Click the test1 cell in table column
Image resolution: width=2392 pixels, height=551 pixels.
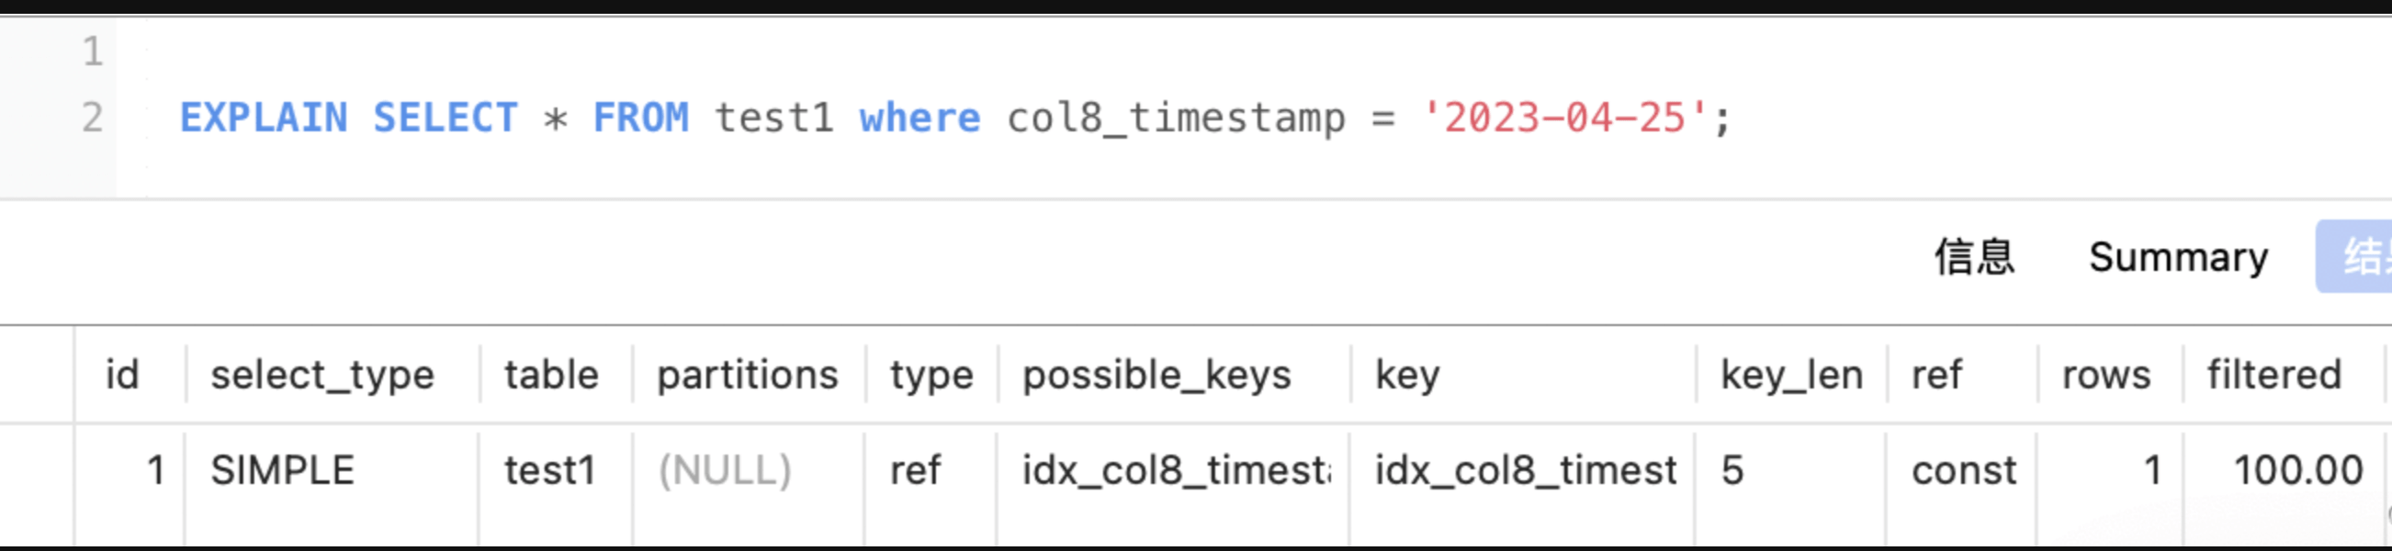(549, 470)
